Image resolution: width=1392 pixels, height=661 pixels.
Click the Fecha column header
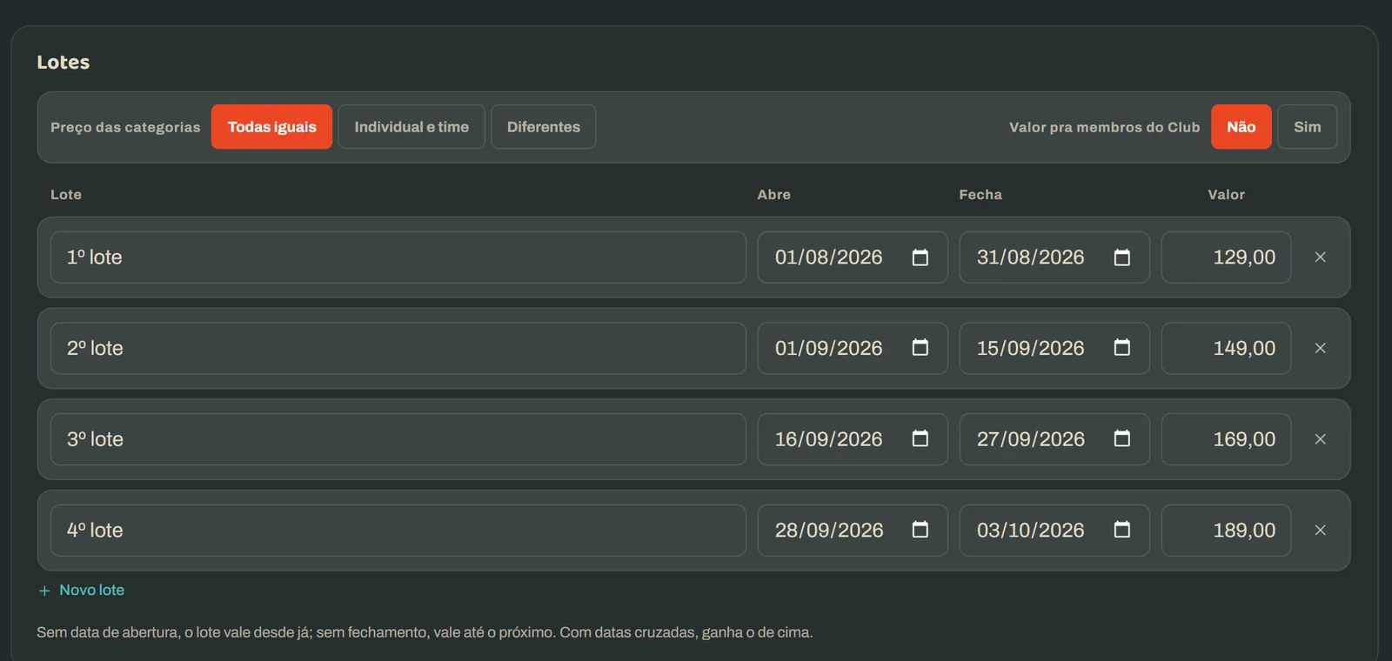point(980,195)
